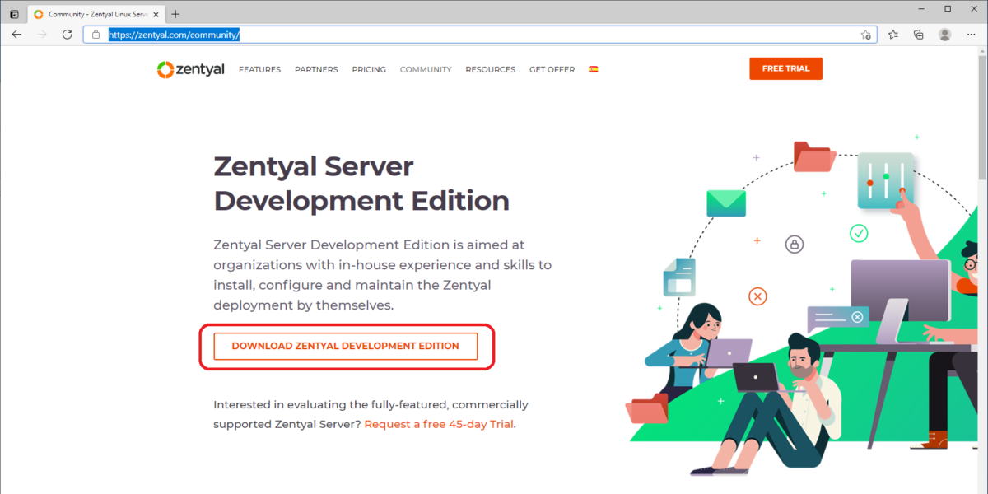Viewport: 988px width, 494px height.
Task: Click the FREE TRIAL button
Action: [x=785, y=68]
